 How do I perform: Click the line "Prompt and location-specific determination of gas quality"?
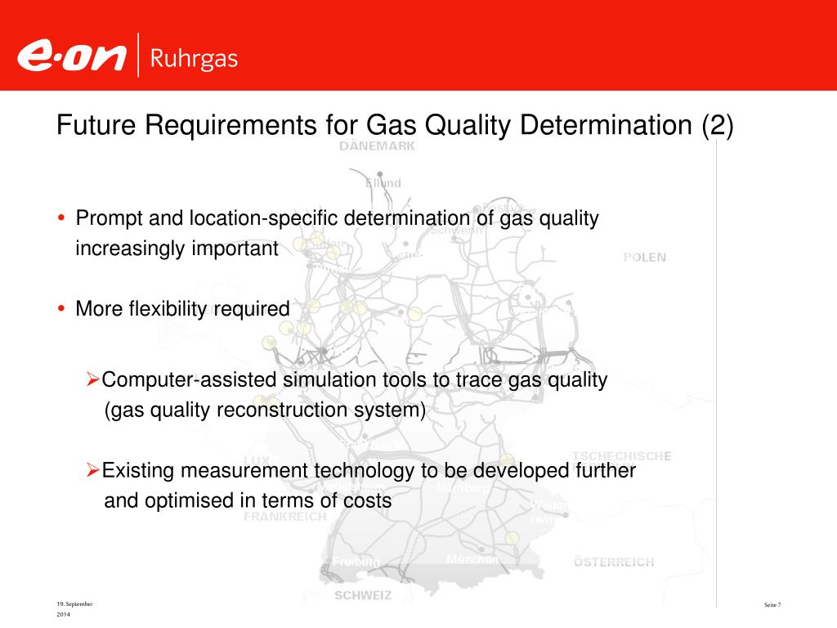point(337,218)
